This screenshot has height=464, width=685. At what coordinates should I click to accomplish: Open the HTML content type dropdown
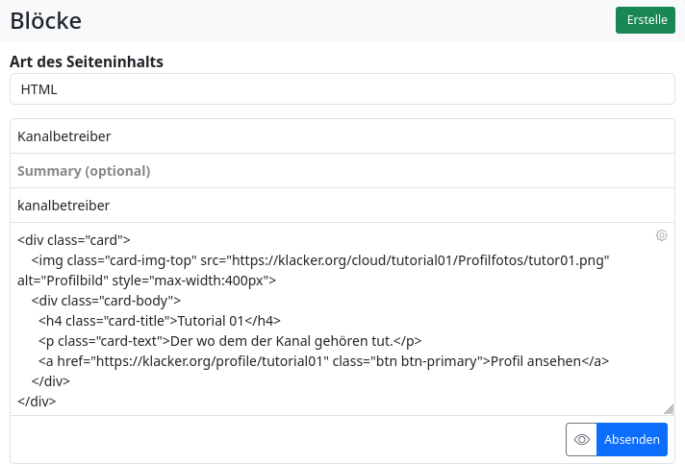pyautogui.click(x=342, y=89)
